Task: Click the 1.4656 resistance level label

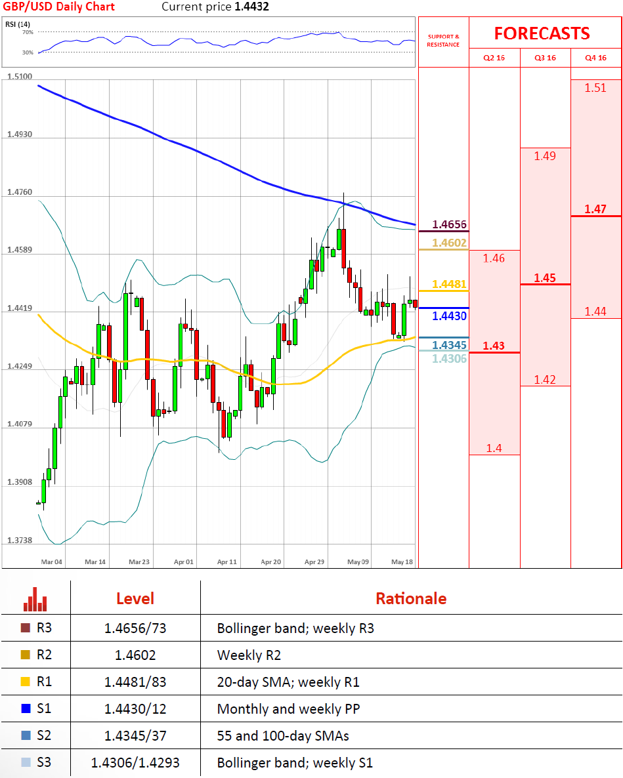Action: pos(449,224)
